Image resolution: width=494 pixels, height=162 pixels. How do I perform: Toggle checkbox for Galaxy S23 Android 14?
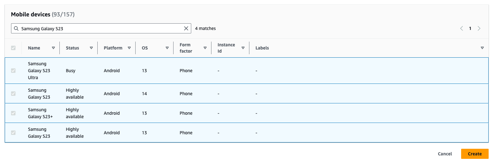tap(13, 94)
